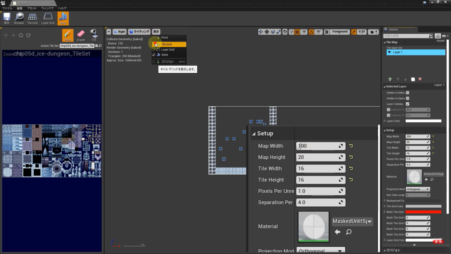The width and height of the screenshot is (451, 254).
Task: Select Tile Grid in the show menu
Action: click(x=166, y=44)
